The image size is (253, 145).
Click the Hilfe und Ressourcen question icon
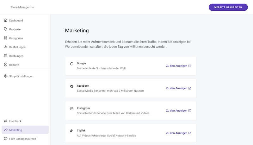6,139
